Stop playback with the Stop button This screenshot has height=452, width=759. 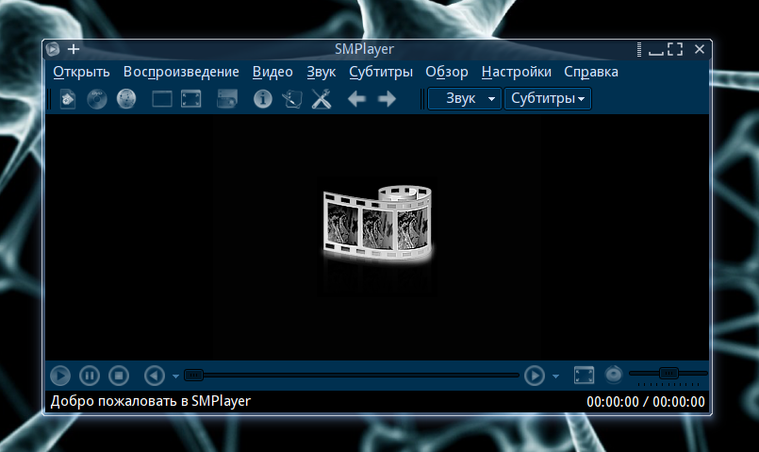[119, 376]
